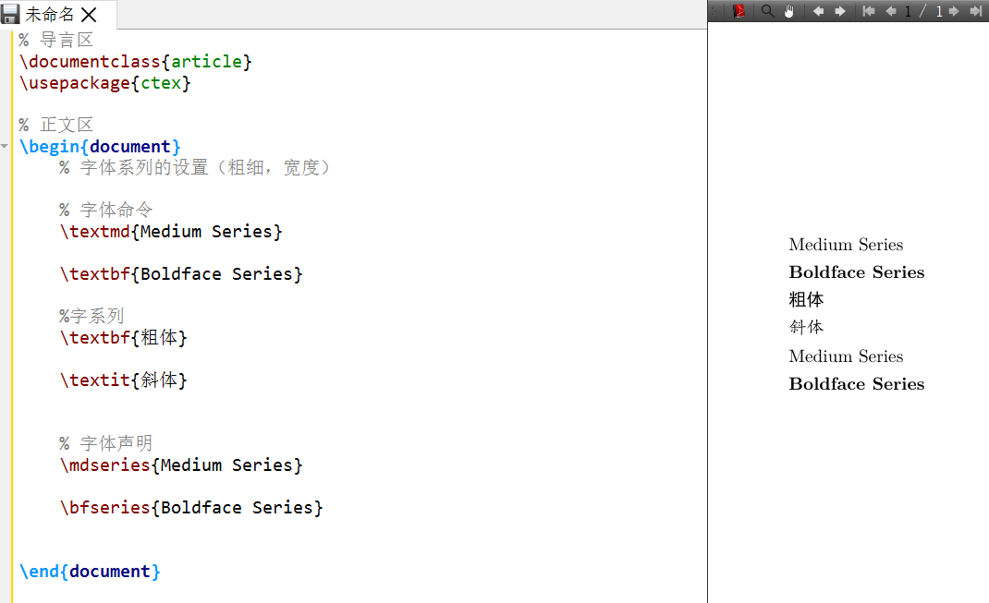Close the 未命名 tab
This screenshot has width=989, height=603.
pyautogui.click(x=88, y=14)
